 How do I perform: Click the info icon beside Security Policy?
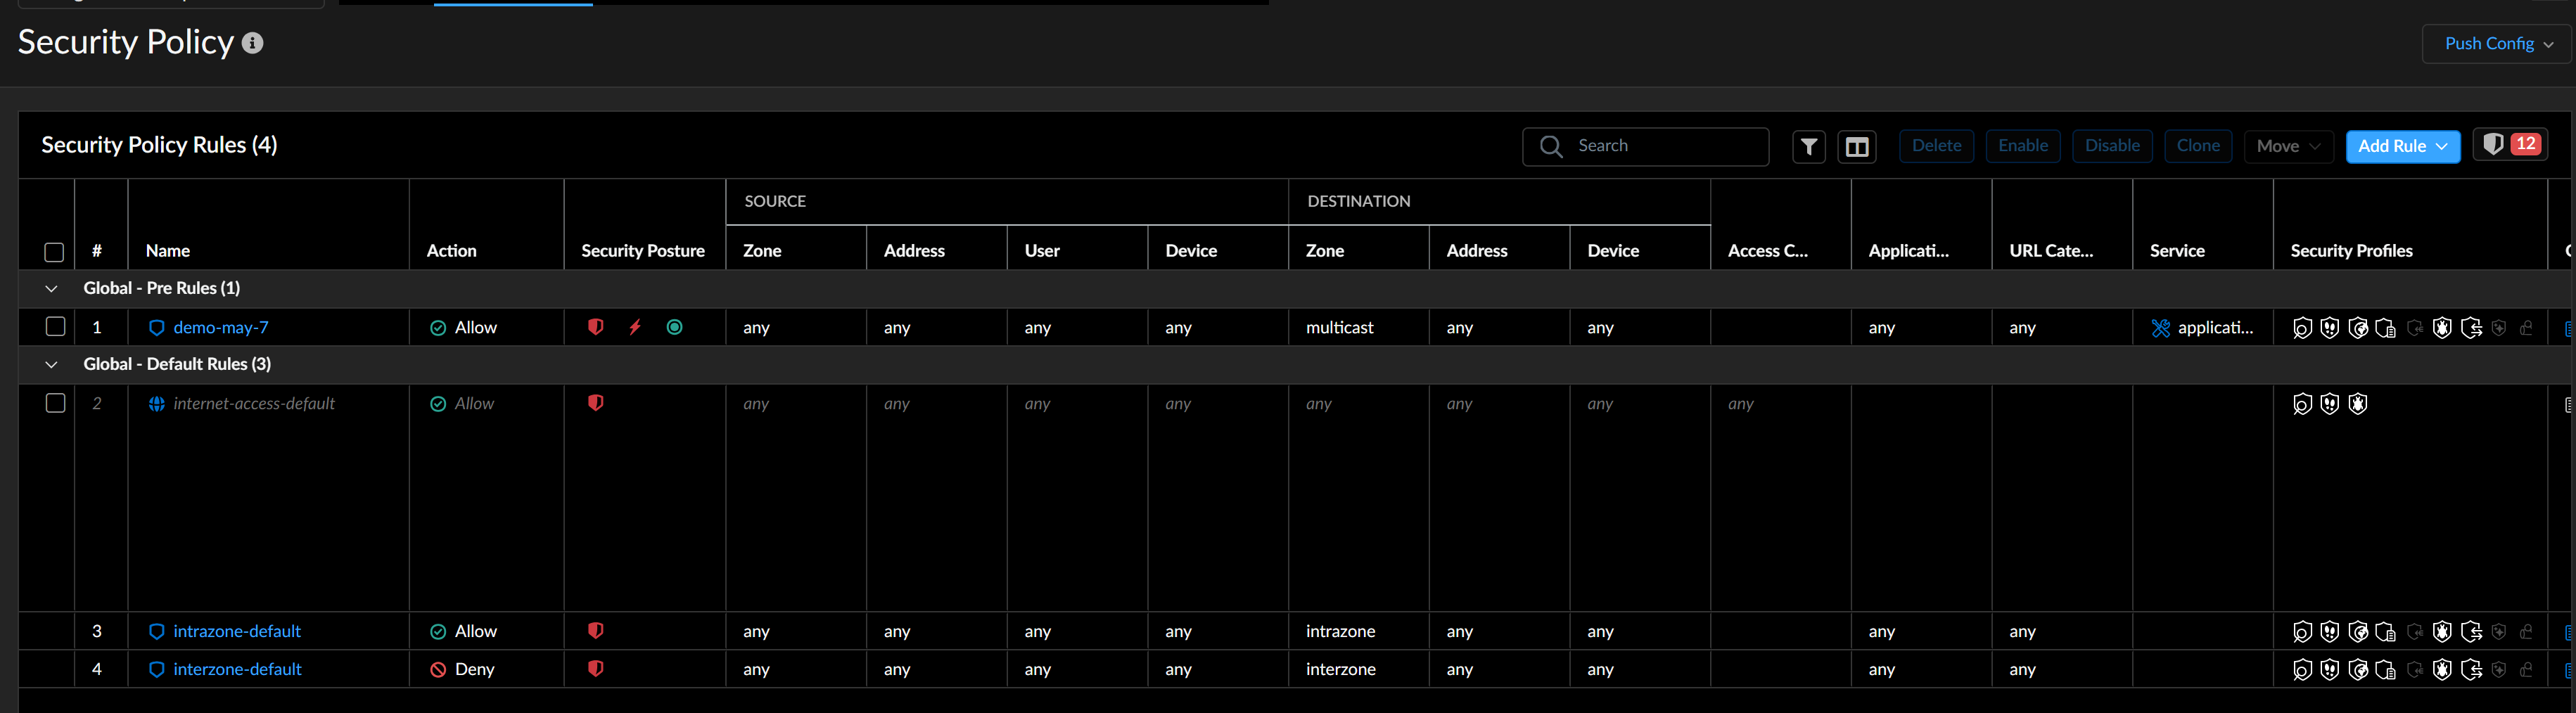(x=253, y=43)
